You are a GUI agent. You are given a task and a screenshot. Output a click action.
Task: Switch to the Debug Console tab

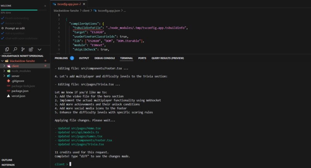[105, 58]
